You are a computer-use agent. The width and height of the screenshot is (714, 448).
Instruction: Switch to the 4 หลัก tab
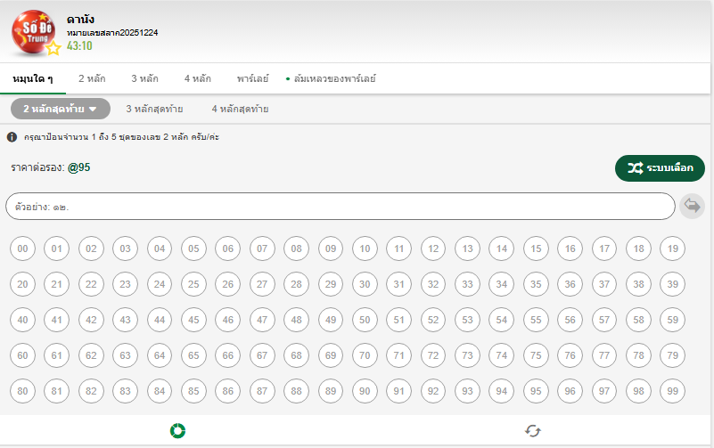point(198,78)
